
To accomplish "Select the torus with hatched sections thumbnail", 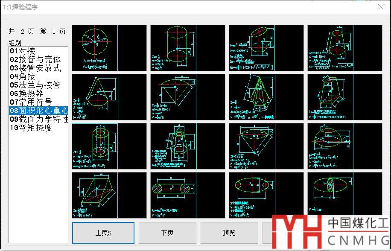I will [x=188, y=195].
